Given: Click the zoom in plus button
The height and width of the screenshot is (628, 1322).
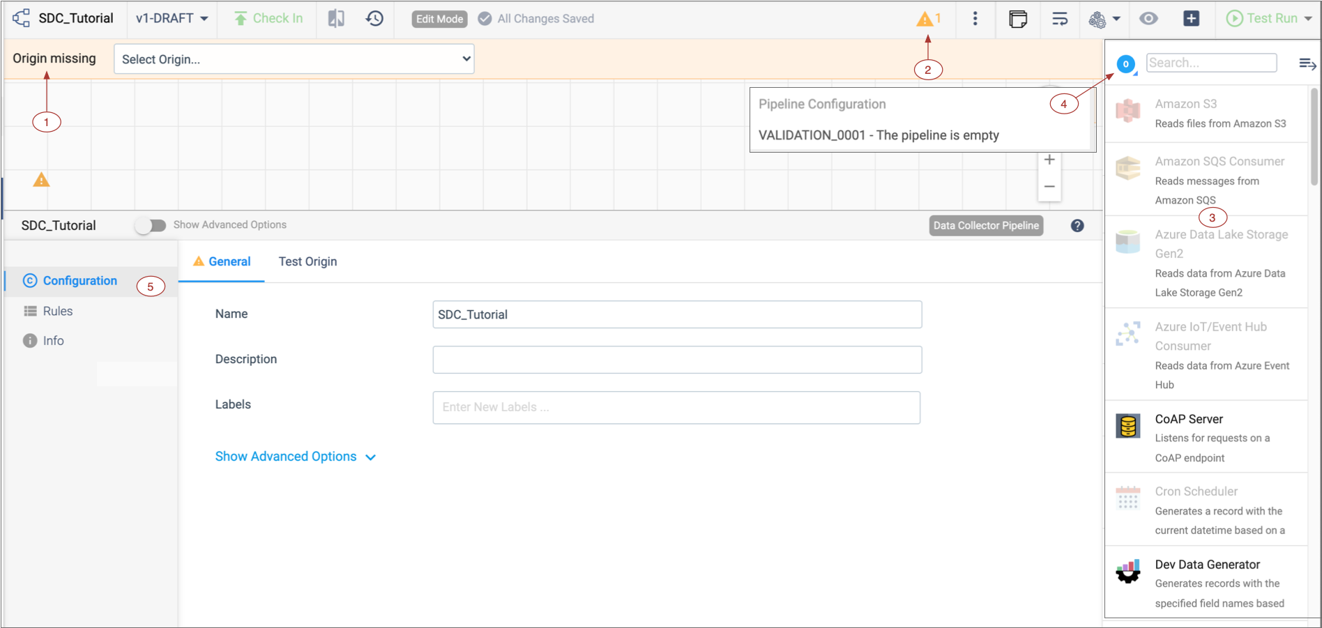Looking at the screenshot, I should (1049, 160).
